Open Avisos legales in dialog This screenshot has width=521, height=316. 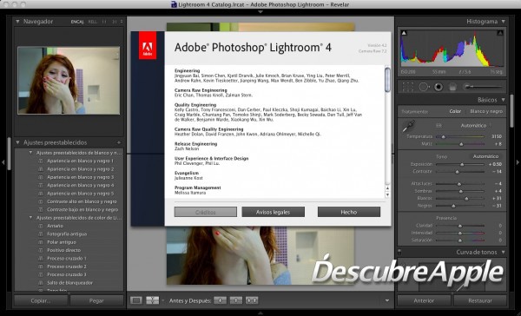[x=273, y=212]
